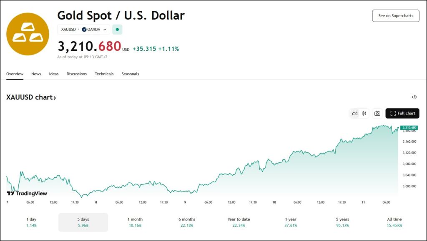Image resolution: width=427 pixels, height=241 pixels.
Task: Click the TradingView logo on chart
Action: 27,194
